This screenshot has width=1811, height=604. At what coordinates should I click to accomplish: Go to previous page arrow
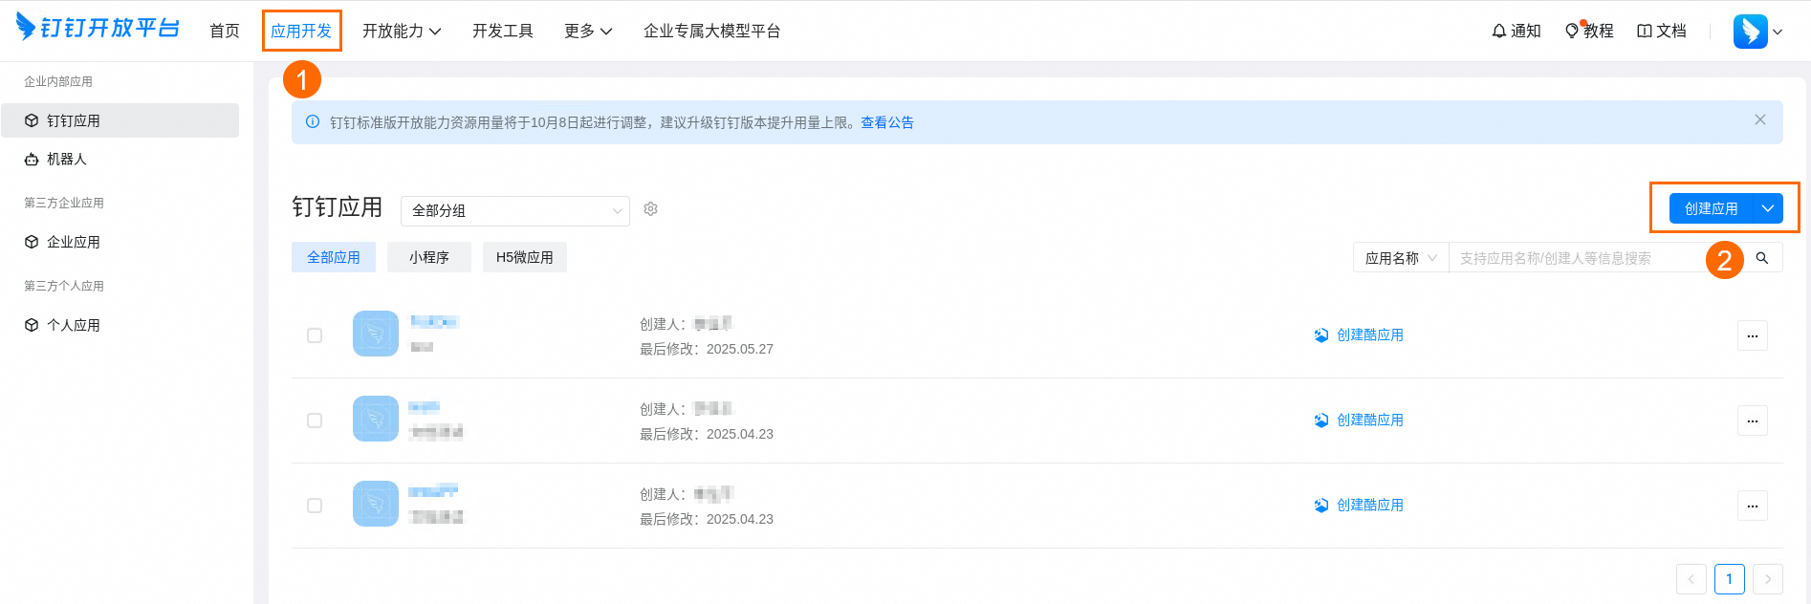[x=1691, y=579]
